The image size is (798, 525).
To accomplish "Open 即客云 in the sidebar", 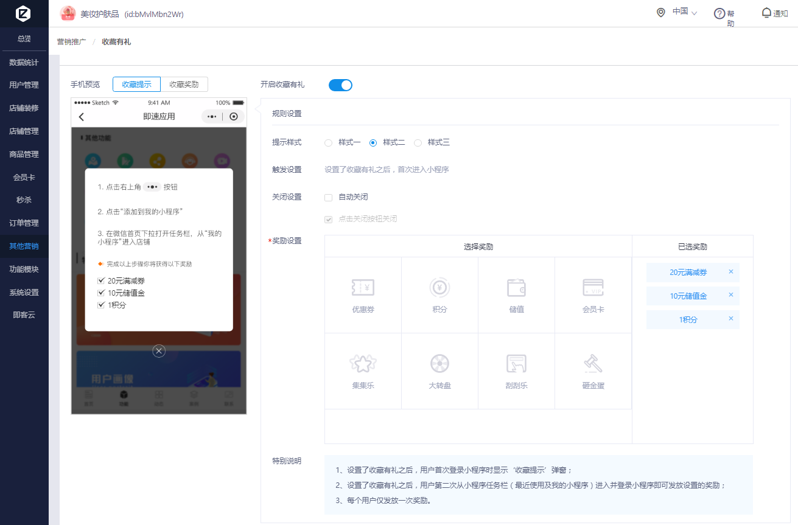I will [24, 315].
